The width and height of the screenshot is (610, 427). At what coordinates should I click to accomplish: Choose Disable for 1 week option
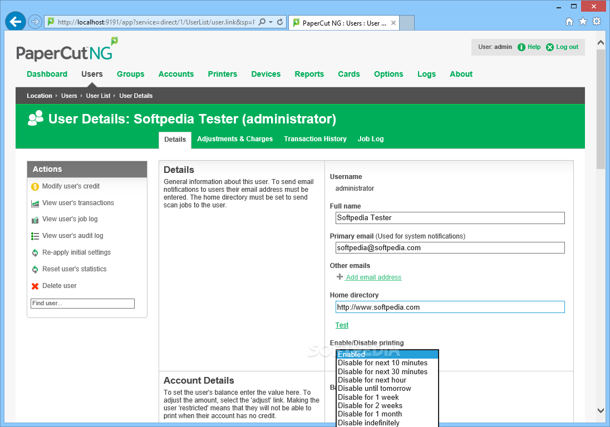[387, 397]
